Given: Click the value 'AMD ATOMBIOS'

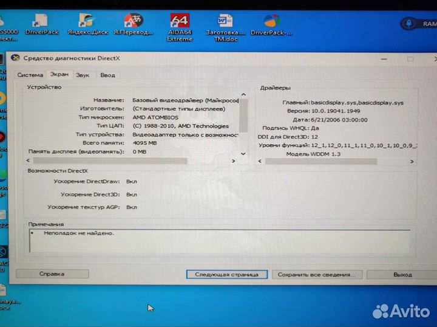Looking at the screenshot, I should 155,117.
